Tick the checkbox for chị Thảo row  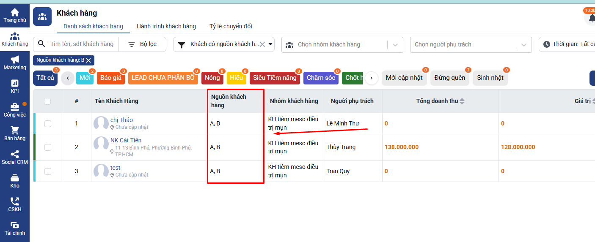pos(48,124)
